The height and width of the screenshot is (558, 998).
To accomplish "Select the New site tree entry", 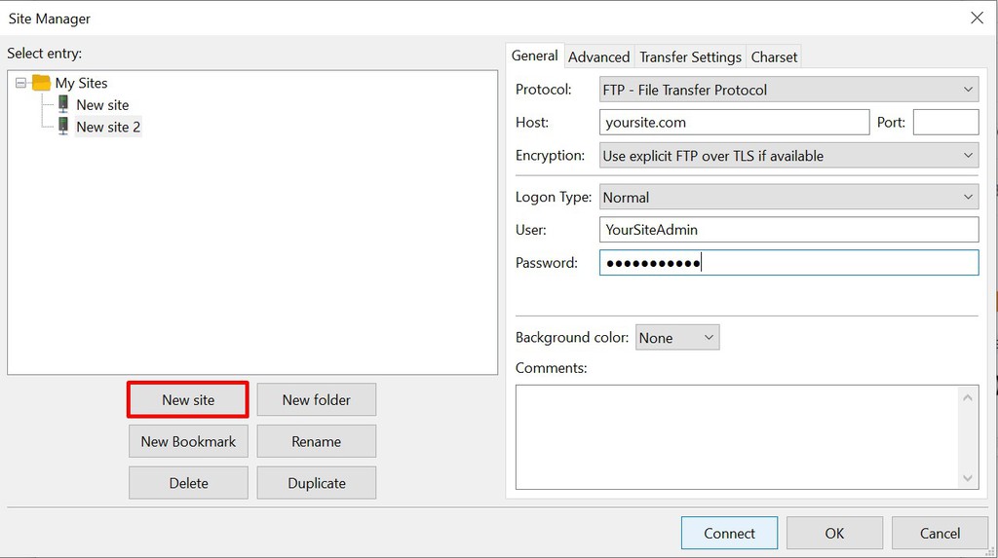I will (x=102, y=104).
